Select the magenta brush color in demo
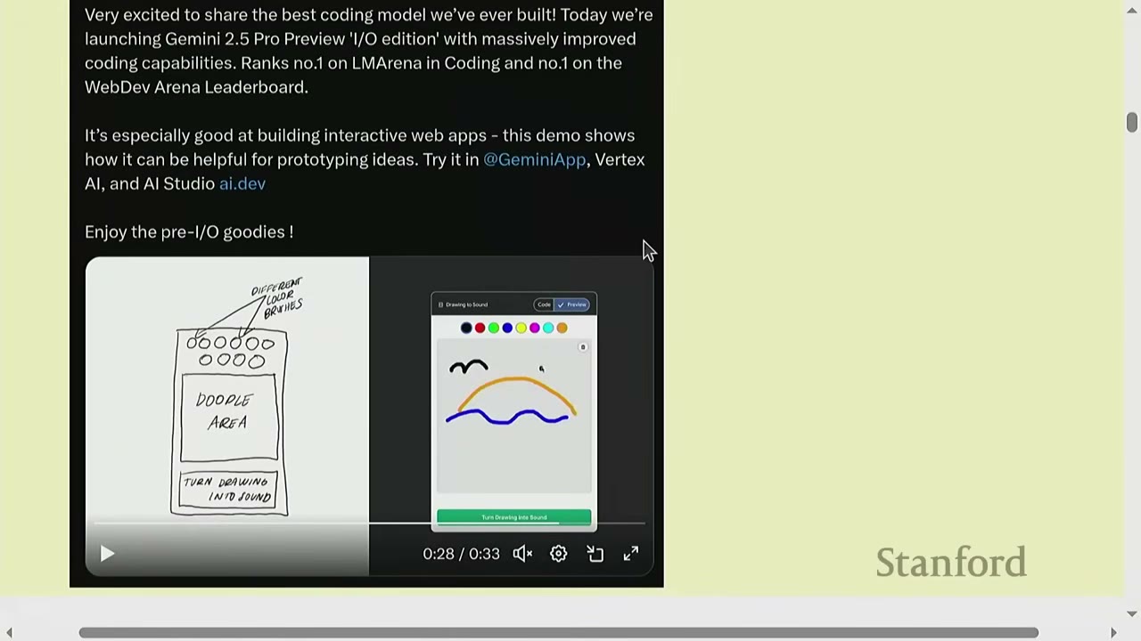Image resolution: width=1141 pixels, height=641 pixels. coord(535,328)
